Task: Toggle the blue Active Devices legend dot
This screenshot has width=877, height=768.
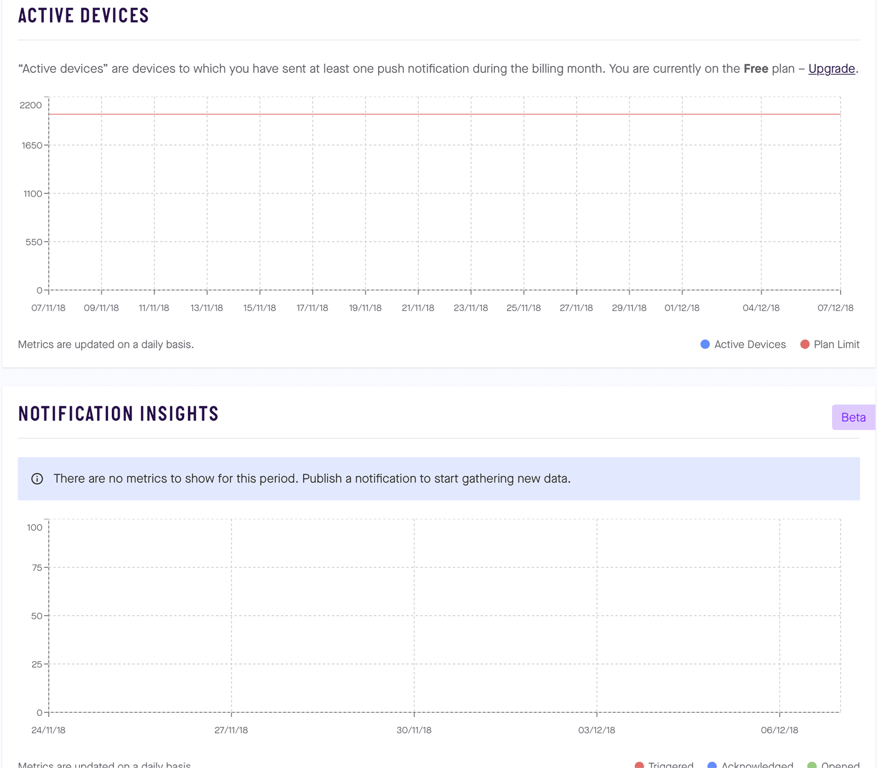Action: coord(705,345)
